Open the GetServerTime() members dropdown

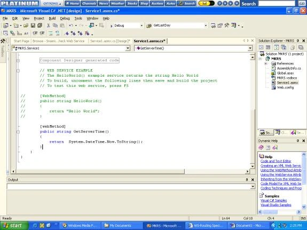(250, 48)
